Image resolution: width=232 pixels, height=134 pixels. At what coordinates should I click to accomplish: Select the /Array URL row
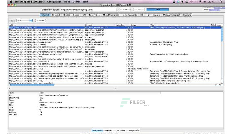point(115,69)
